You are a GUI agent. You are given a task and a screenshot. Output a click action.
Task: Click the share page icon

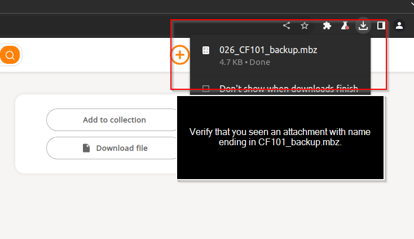[x=287, y=25]
